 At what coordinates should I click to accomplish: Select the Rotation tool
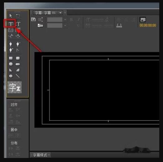18,16
